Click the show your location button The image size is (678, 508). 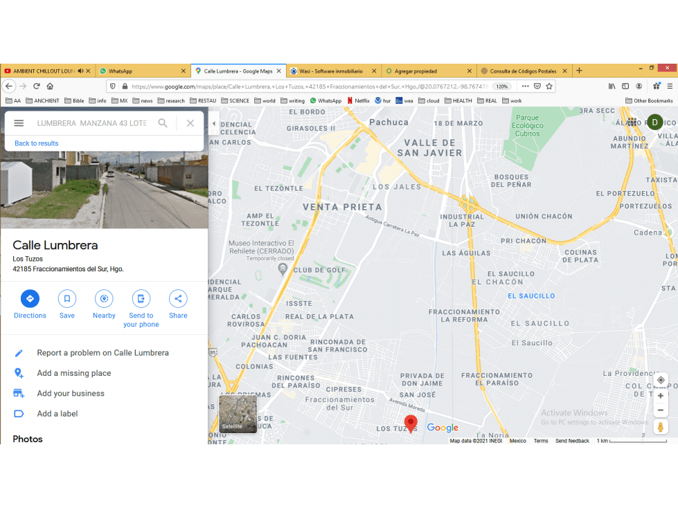point(661,380)
